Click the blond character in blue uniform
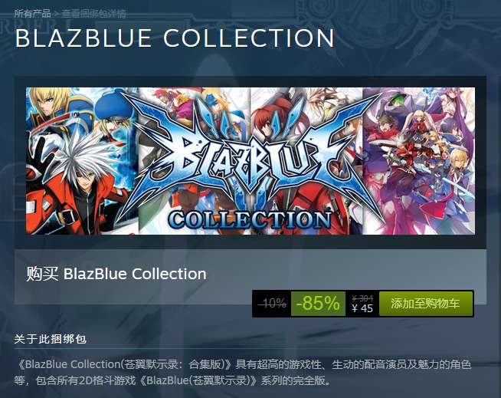501x398 pixels. click(x=53, y=107)
